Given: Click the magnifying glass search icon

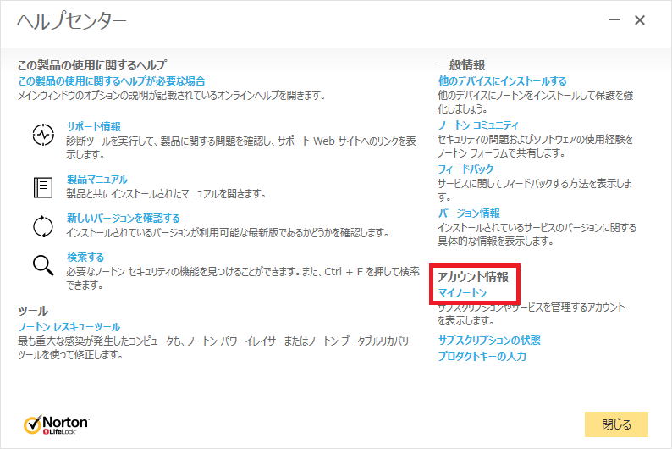Looking at the screenshot, I should pos(43,265).
